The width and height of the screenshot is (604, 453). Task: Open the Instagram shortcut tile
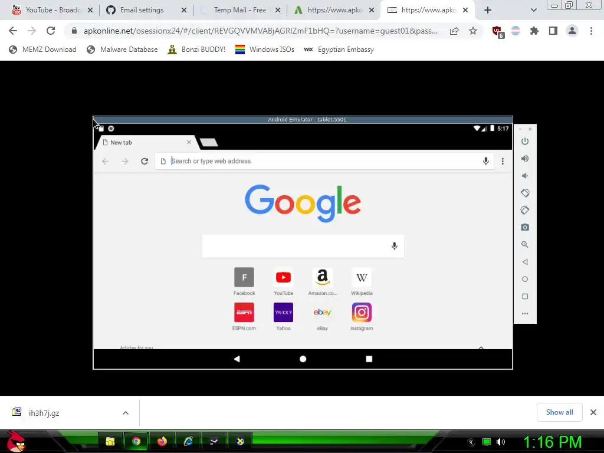362,317
